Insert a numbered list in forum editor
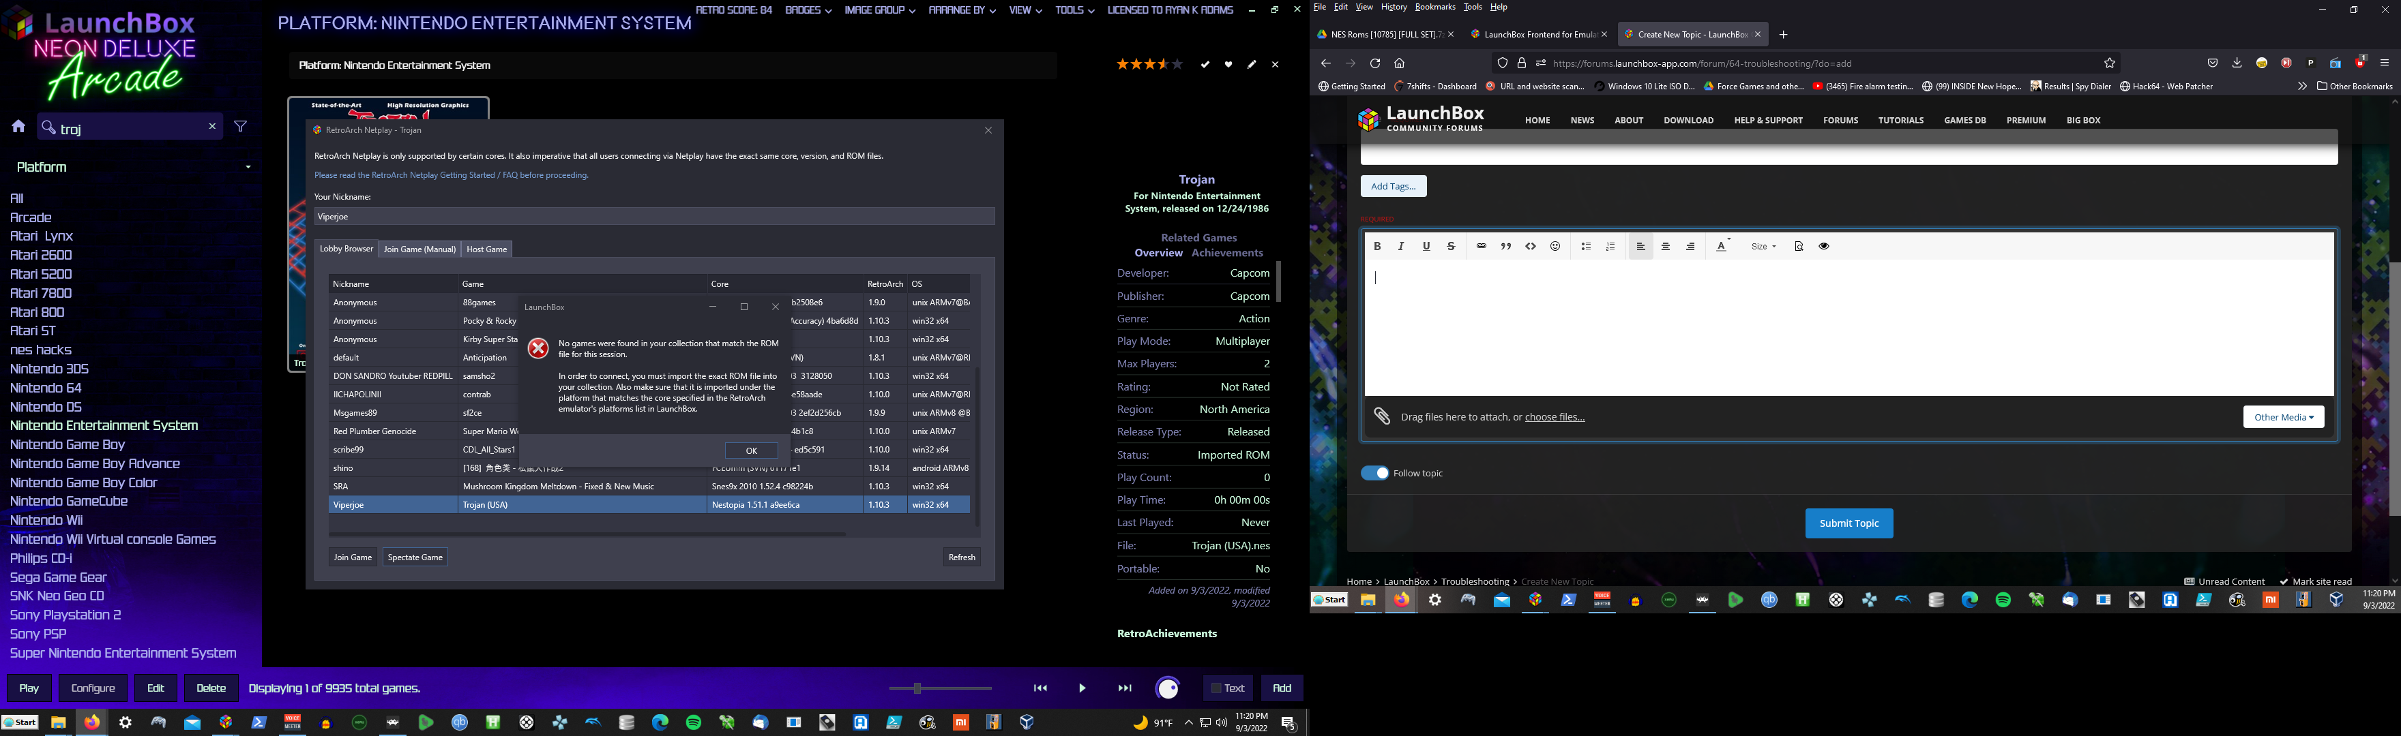The image size is (2401, 736). (1610, 247)
